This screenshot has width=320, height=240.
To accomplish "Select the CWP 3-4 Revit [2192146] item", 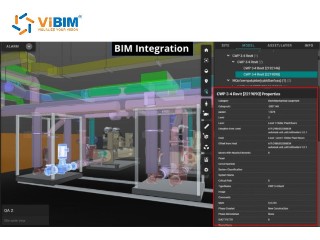I will 261,68.
